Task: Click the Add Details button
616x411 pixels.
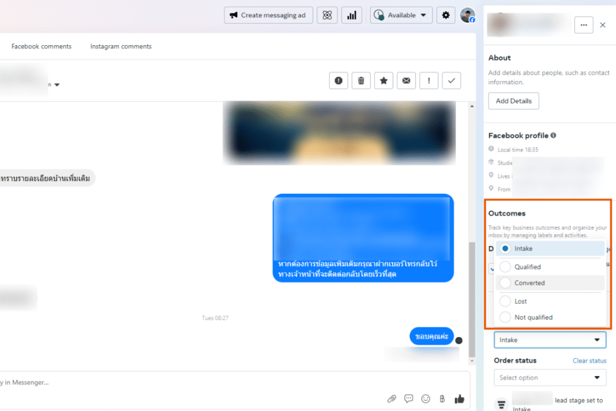Action: 513,101
